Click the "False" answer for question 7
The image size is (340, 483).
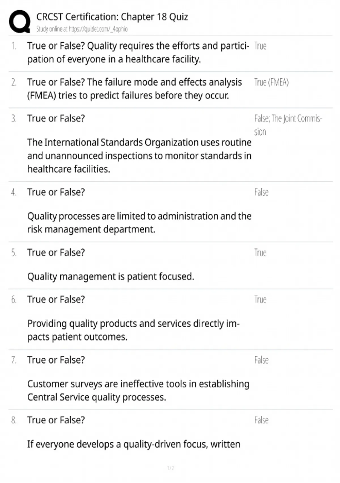[x=261, y=360]
